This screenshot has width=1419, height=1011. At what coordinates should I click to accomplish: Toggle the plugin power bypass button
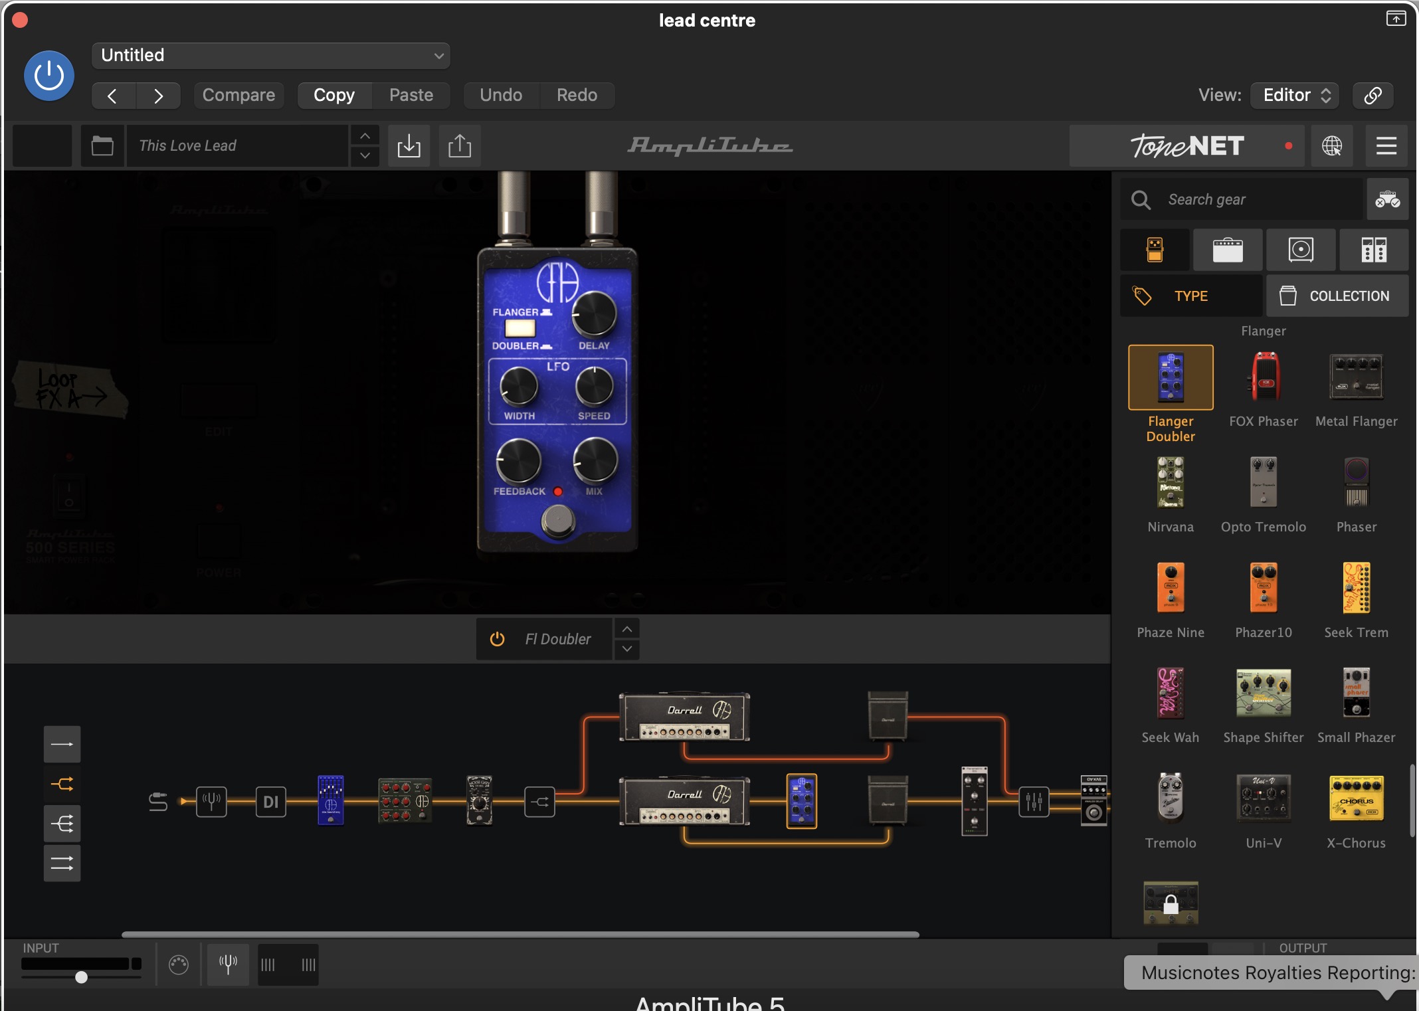[48, 76]
